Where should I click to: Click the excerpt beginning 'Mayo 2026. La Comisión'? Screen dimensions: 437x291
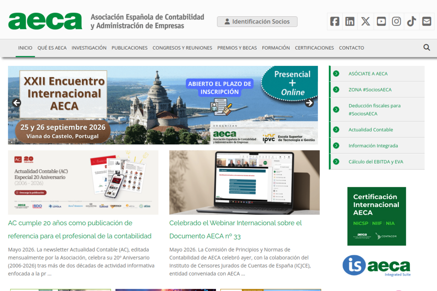point(240,262)
